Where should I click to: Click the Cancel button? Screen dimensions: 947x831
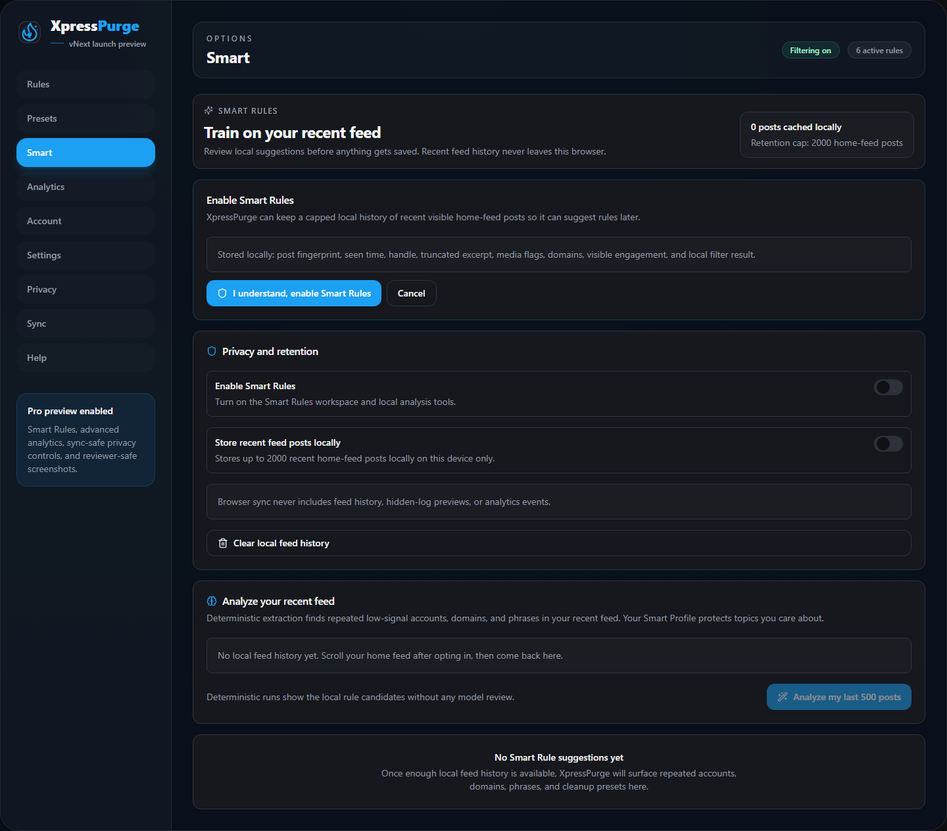tap(412, 293)
